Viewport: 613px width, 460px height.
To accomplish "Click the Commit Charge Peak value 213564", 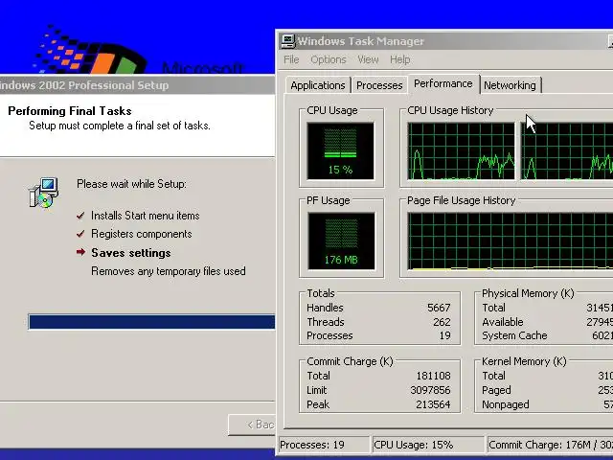I will click(433, 404).
